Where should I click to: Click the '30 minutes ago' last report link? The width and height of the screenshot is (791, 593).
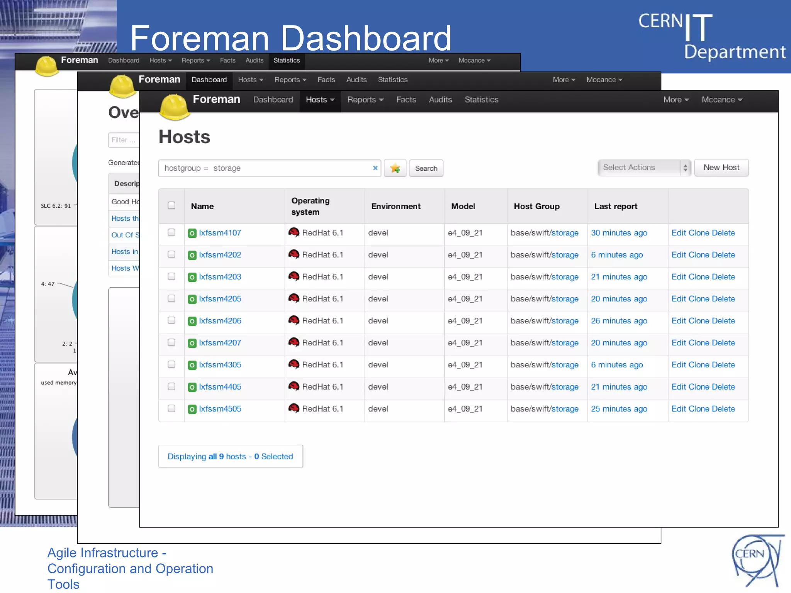click(619, 233)
